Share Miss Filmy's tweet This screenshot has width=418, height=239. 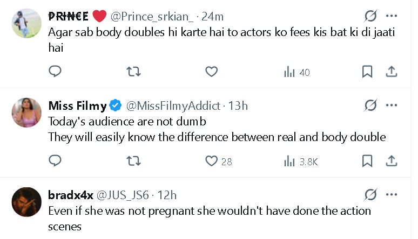(x=392, y=160)
